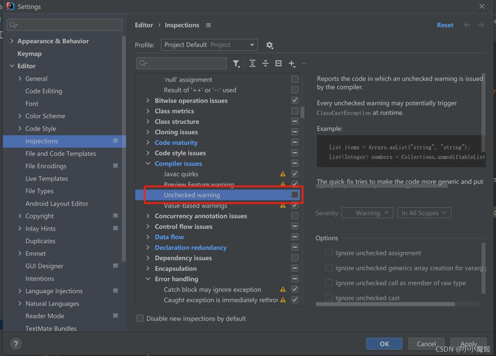Click project icon on Language Injections row
This screenshot has width=496, height=356.
pyautogui.click(x=116, y=291)
